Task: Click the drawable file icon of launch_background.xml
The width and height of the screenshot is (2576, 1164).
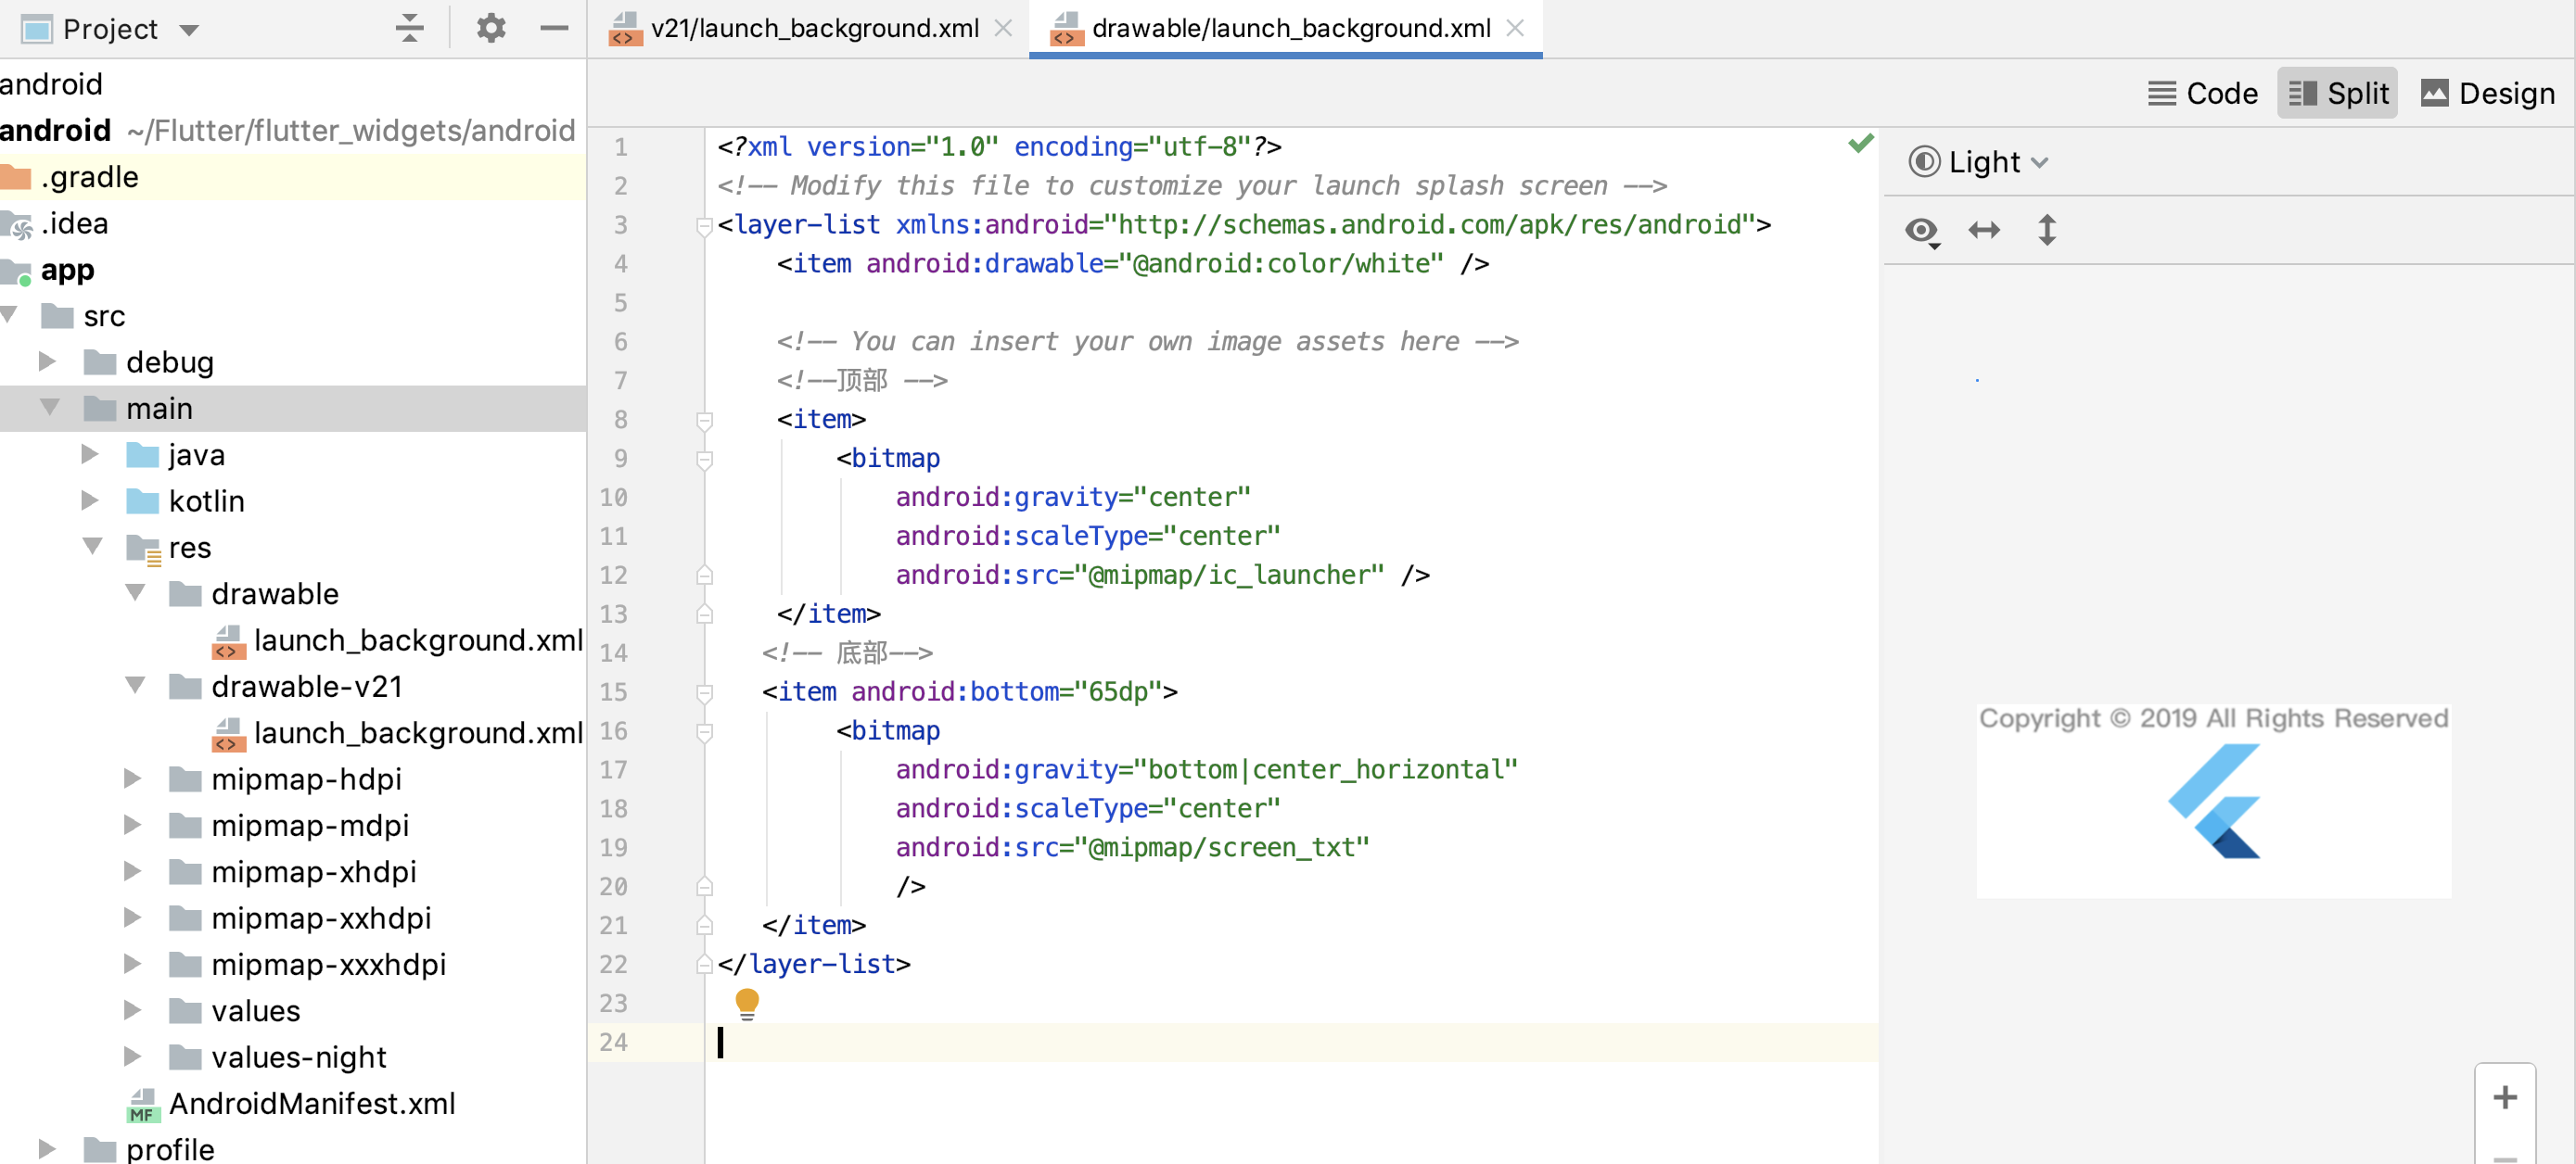Action: 229,640
